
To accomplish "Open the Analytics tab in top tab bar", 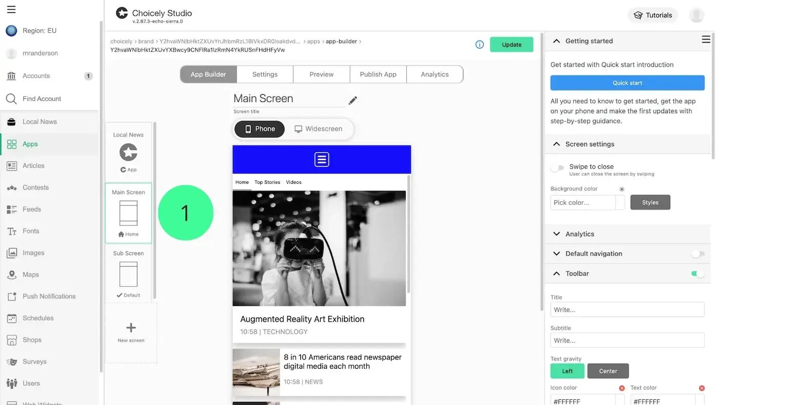I will [x=434, y=74].
